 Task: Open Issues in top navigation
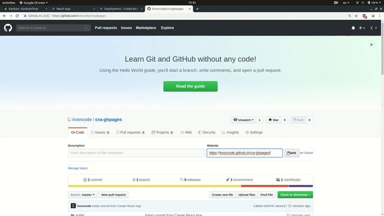(127, 28)
